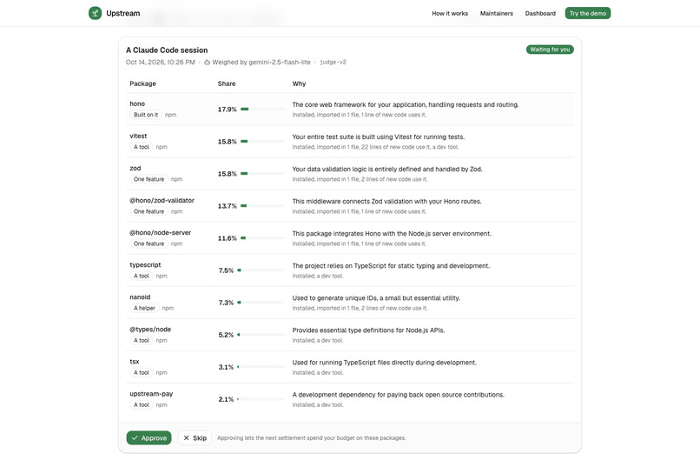Select the tsx package name
700x467 pixels.
tap(135, 361)
